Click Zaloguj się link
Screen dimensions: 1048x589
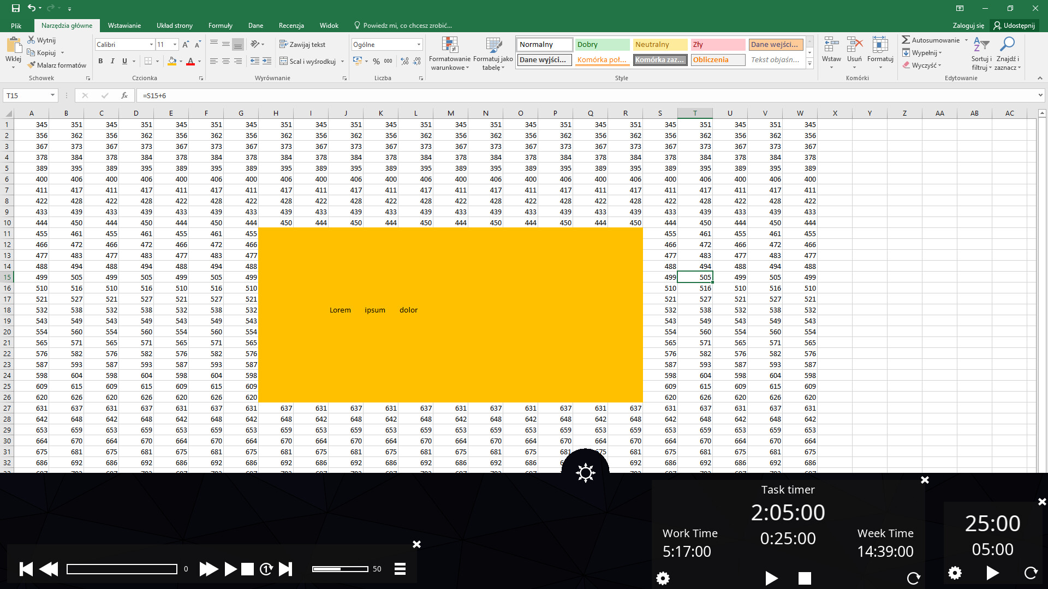click(967, 25)
